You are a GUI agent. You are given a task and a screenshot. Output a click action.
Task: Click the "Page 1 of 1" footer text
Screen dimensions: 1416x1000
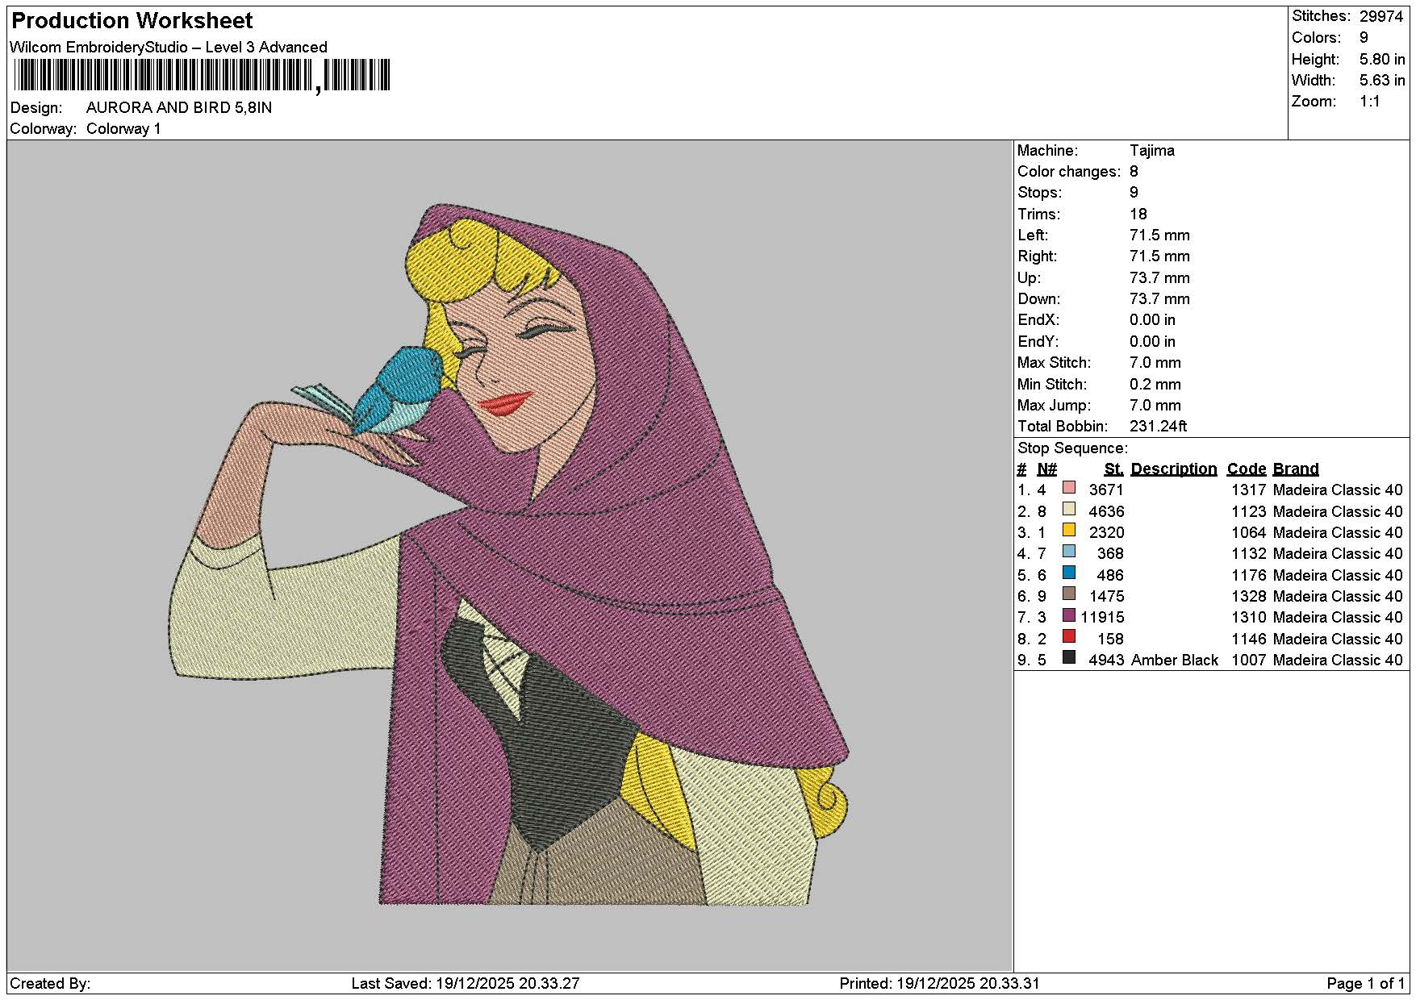coord(1366,984)
